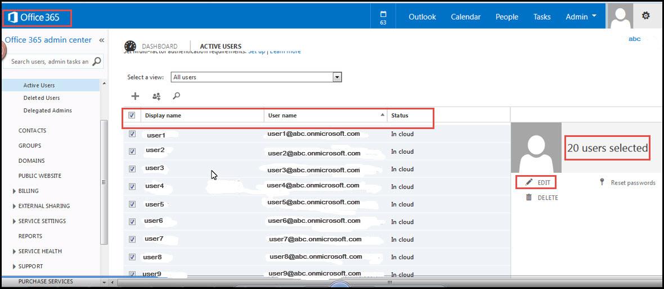This screenshot has width=664, height=289.
Task: Uncheck the user1 row checkbox
Action: click(132, 134)
